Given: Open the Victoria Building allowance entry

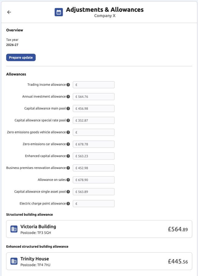Looking at the screenshot, I should pyautogui.click(x=99, y=229).
